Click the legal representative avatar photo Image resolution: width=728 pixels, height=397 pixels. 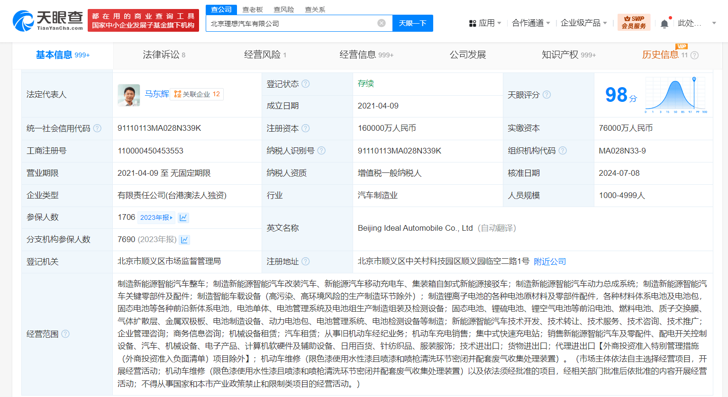point(128,94)
